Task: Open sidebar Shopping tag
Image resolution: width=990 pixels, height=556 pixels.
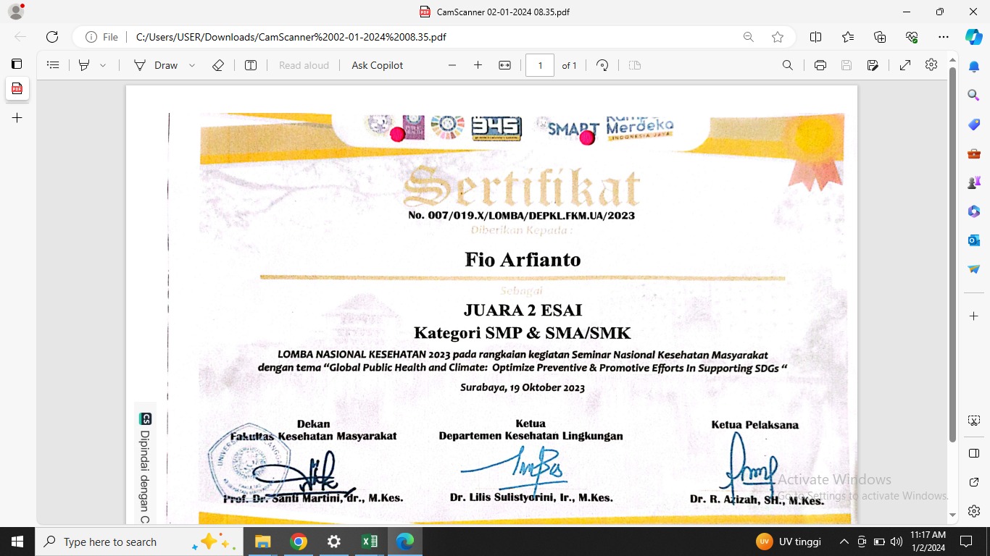Action: [x=974, y=125]
